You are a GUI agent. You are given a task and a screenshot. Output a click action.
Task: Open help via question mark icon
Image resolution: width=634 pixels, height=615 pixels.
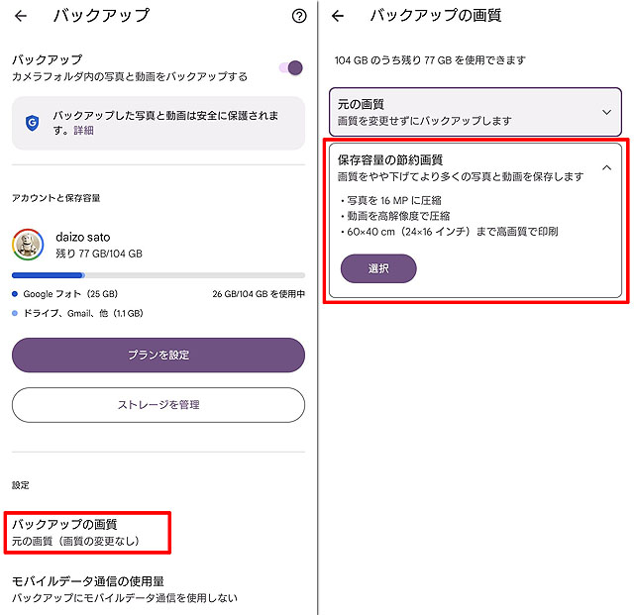point(299,16)
